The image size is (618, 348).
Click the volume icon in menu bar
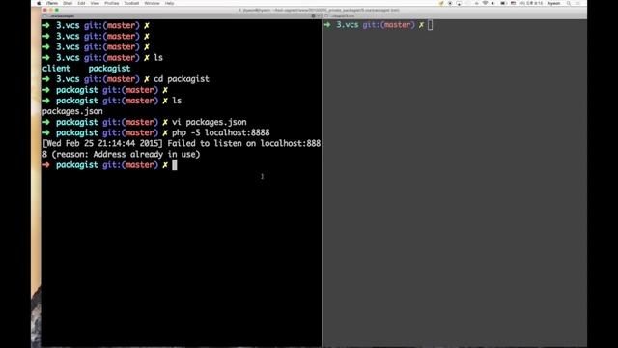click(493, 3)
